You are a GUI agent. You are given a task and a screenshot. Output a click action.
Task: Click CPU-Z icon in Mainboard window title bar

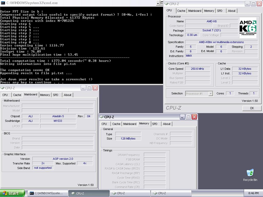[x=2, y=88]
